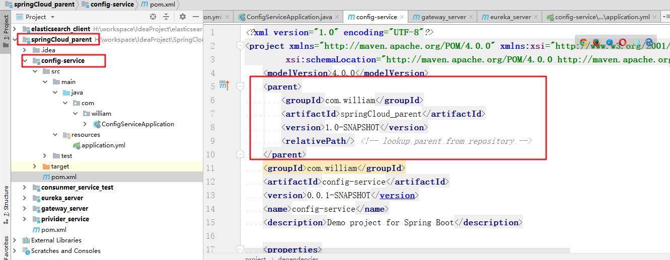Select ConfigServiceApplication in project tree
The image size is (670, 260).
pos(138,124)
